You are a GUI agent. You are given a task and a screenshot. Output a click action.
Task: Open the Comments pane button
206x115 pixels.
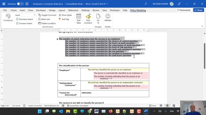tap(184, 10)
